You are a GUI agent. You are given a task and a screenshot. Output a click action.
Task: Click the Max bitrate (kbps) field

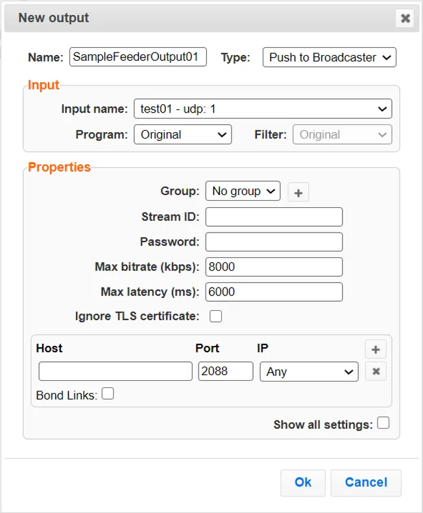[x=274, y=267]
